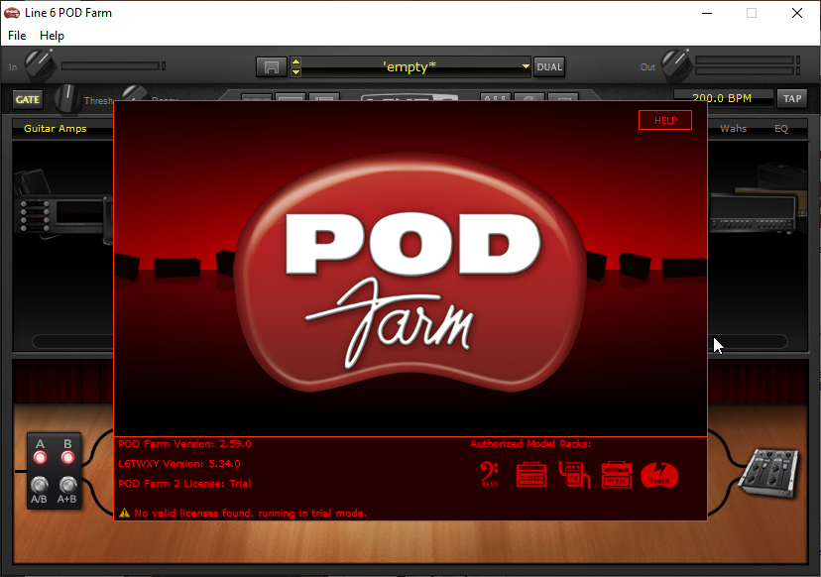This screenshot has height=577, width=821.
Task: Click the input level In knob
Action: tap(40, 64)
